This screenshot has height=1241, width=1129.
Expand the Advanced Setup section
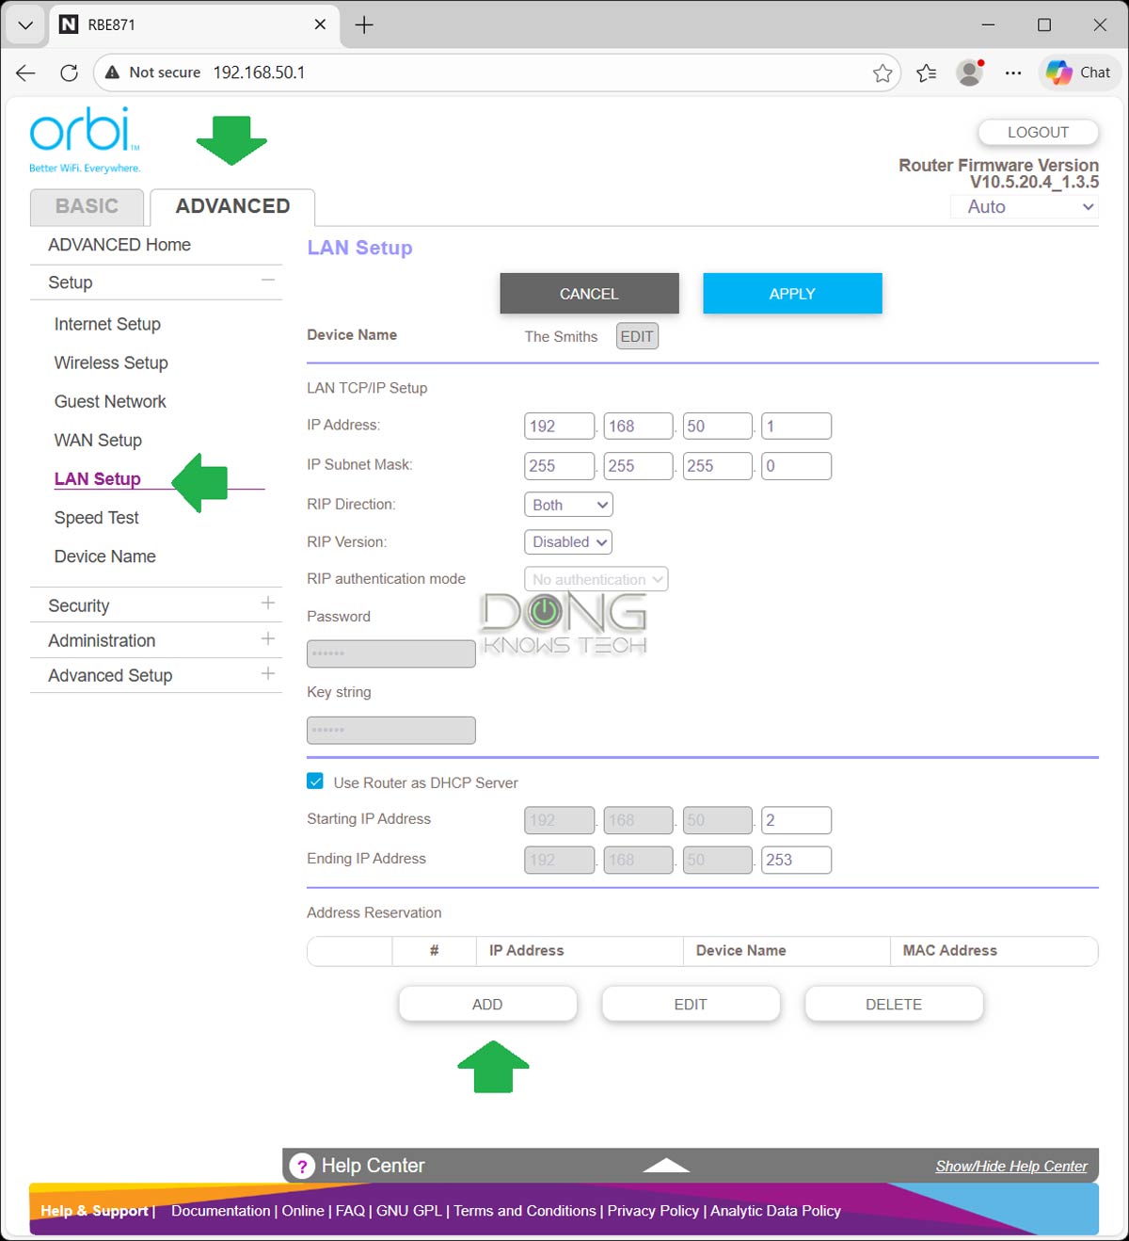(268, 674)
